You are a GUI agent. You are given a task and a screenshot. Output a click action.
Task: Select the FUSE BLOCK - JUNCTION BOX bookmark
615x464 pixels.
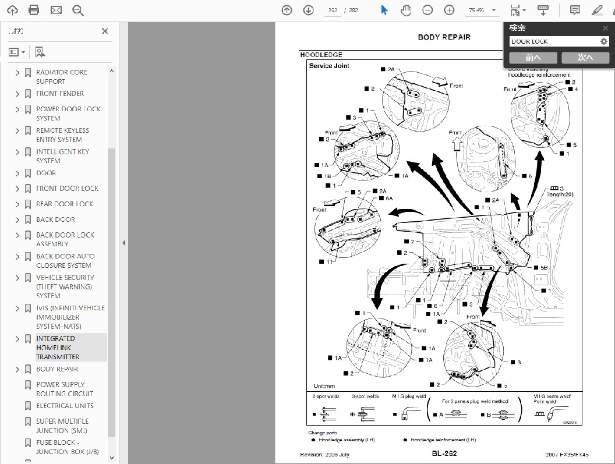tap(62, 447)
